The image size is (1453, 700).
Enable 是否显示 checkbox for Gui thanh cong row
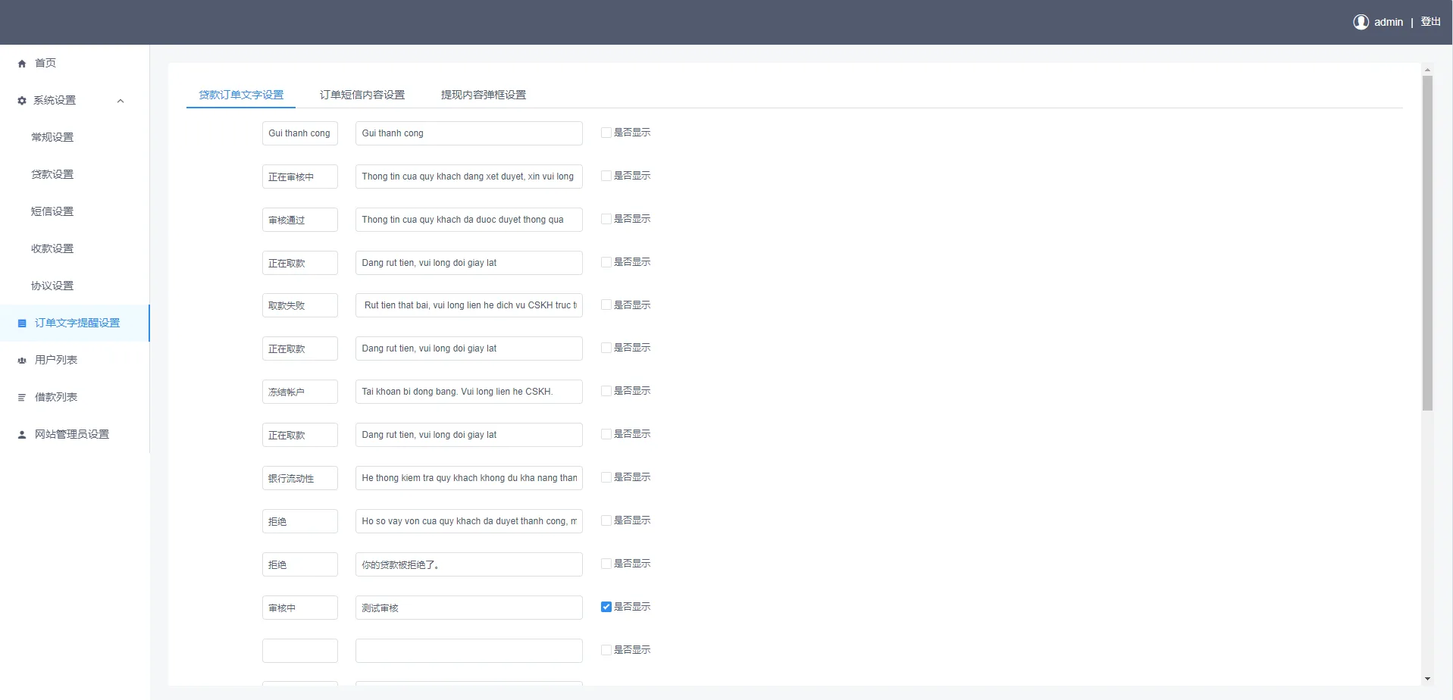click(x=606, y=133)
